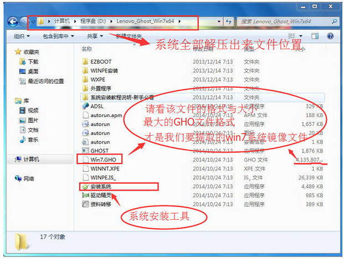Click the 26,339 KB size cell

pos(311,177)
